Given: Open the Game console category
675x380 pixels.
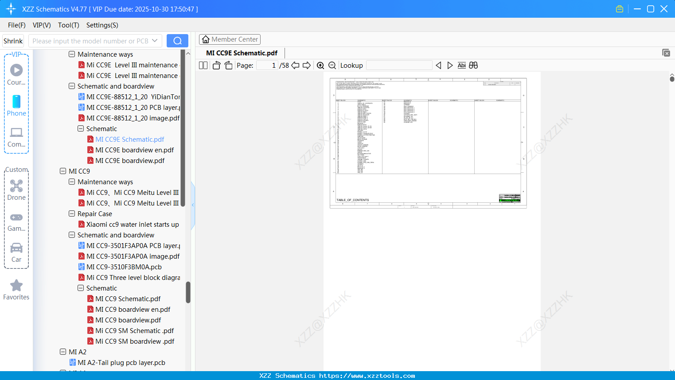Looking at the screenshot, I should 16,221.
